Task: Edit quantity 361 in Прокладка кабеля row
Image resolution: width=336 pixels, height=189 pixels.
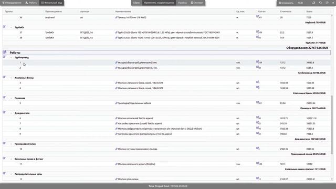Action: (x=258, y=102)
